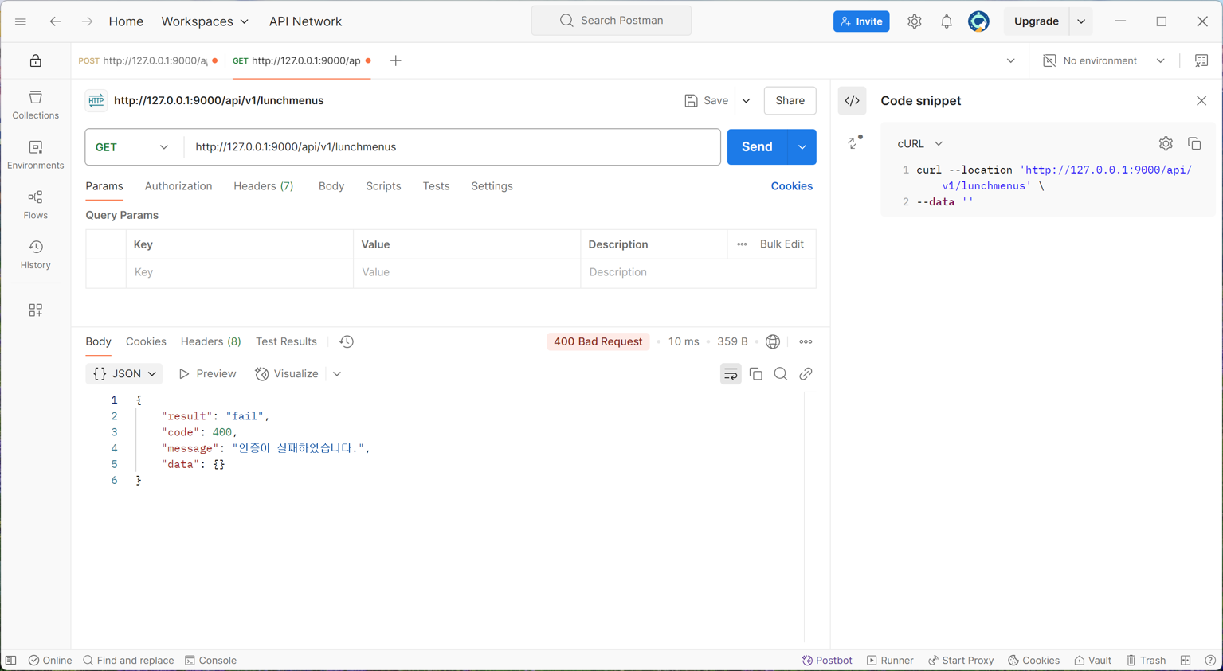Open response Cookies tab
Screen dimensions: 1223x671
pos(146,341)
